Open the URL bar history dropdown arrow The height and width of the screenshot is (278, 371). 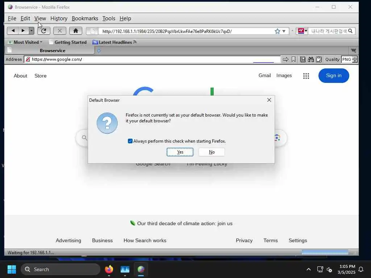click(284, 31)
